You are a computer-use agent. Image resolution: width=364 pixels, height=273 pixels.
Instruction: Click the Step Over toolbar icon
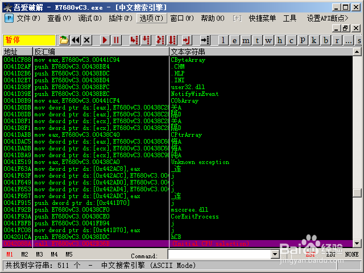146,40
